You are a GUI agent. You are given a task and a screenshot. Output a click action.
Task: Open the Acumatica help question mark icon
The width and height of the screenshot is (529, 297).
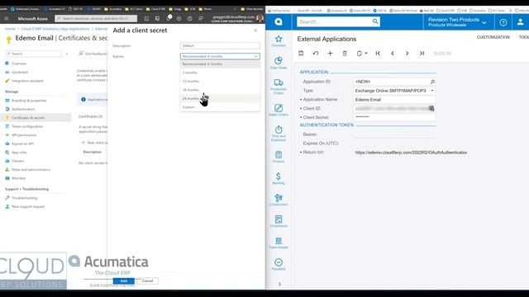503,22
